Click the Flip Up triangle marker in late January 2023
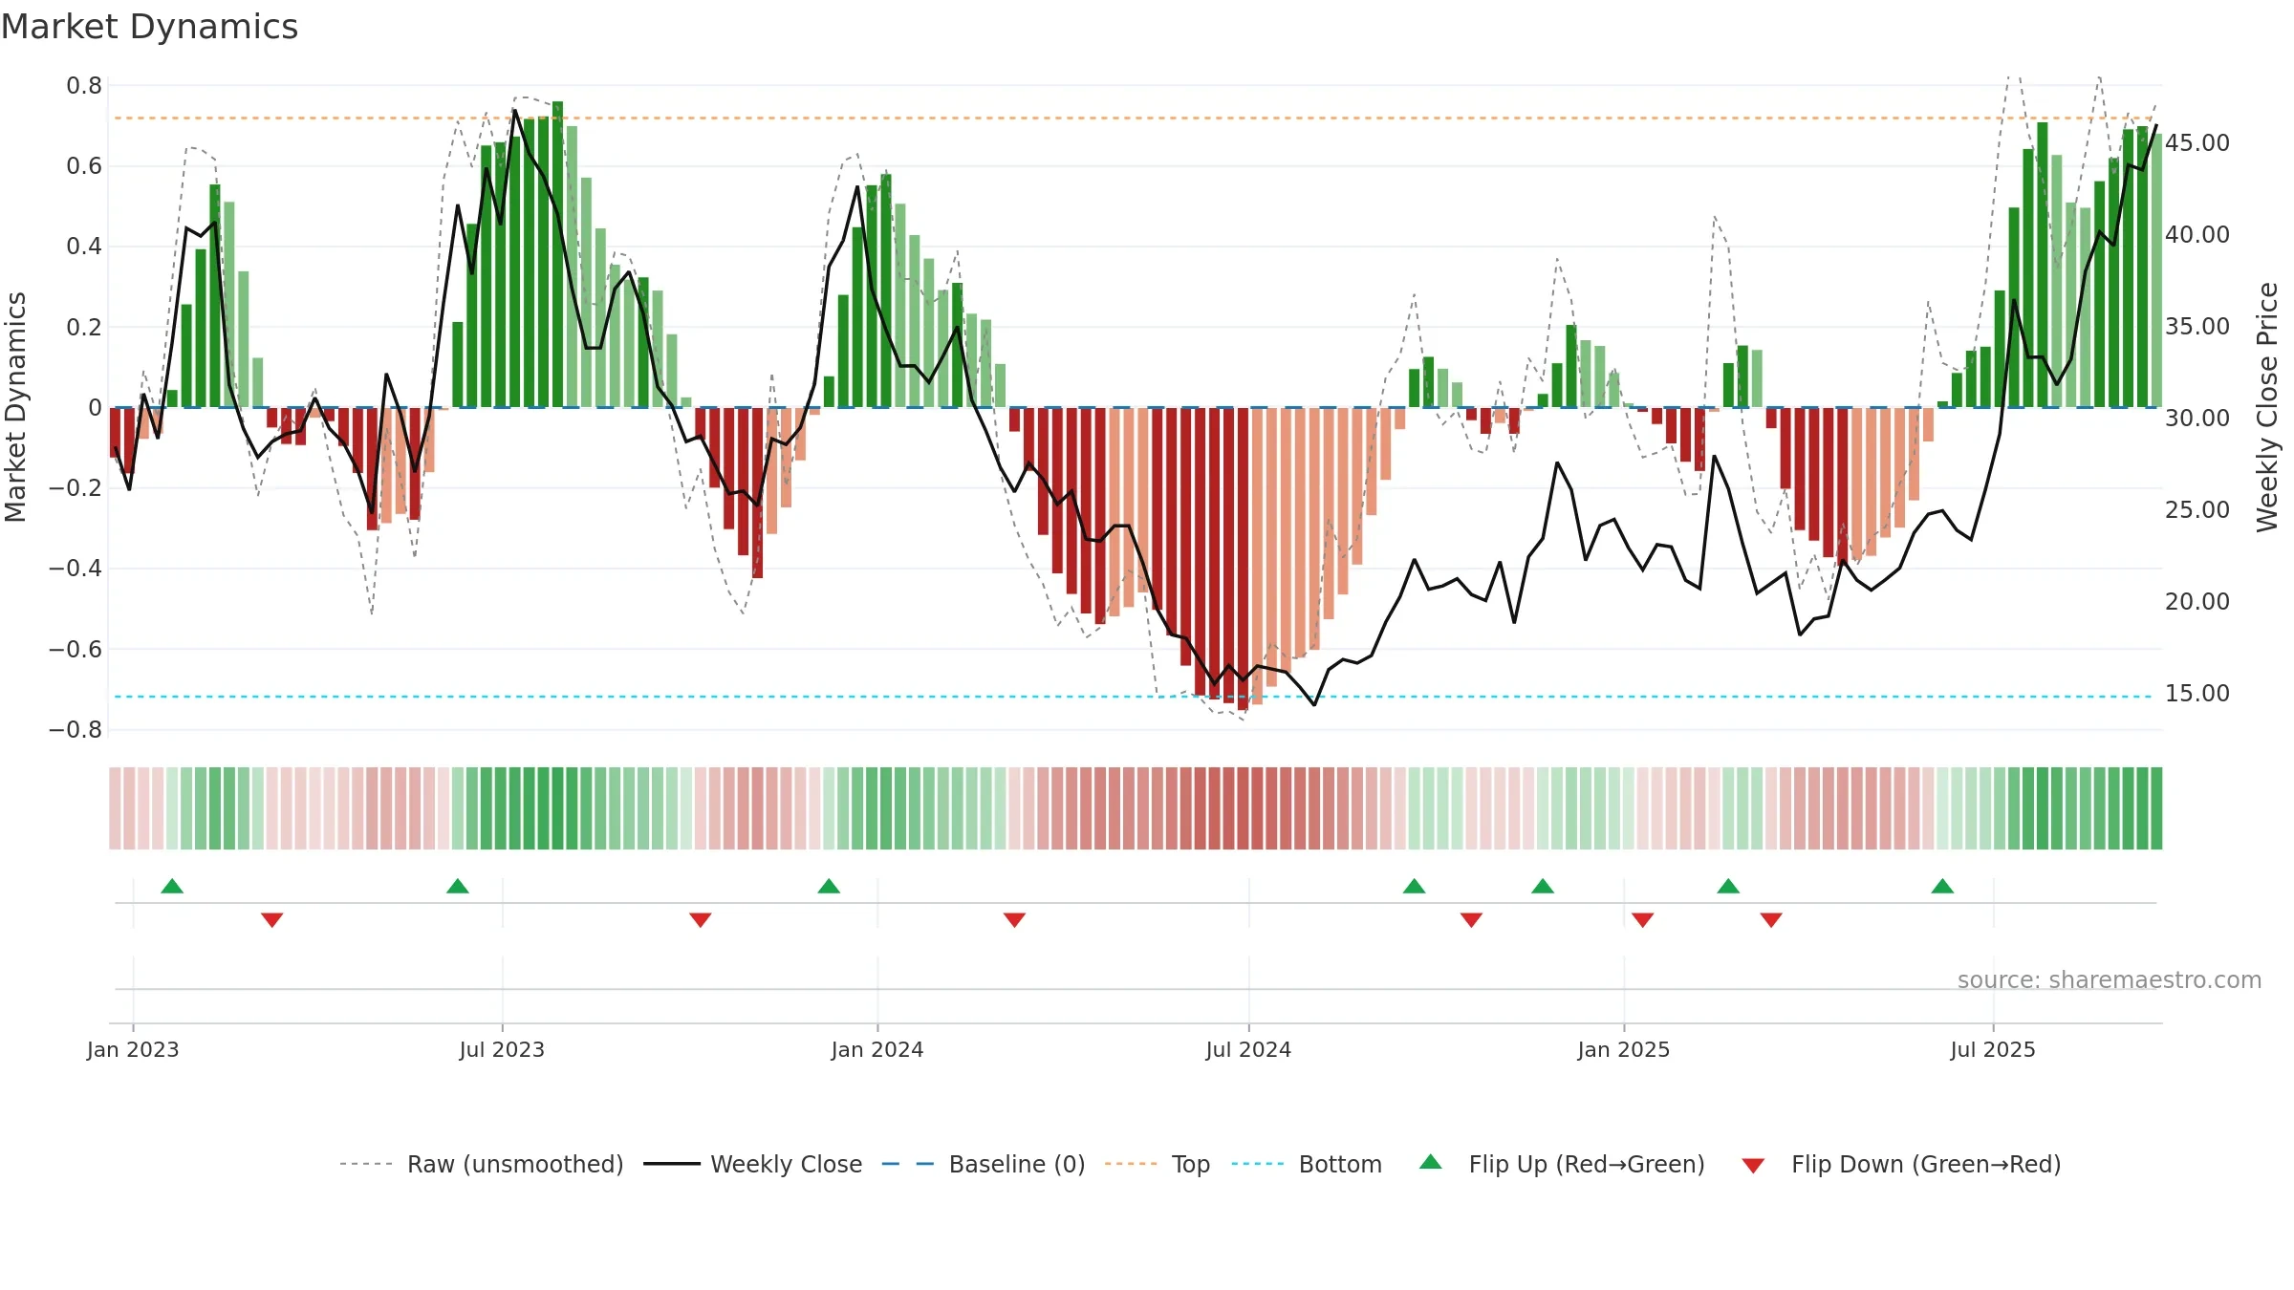2294x1290 pixels. pyautogui.click(x=172, y=886)
